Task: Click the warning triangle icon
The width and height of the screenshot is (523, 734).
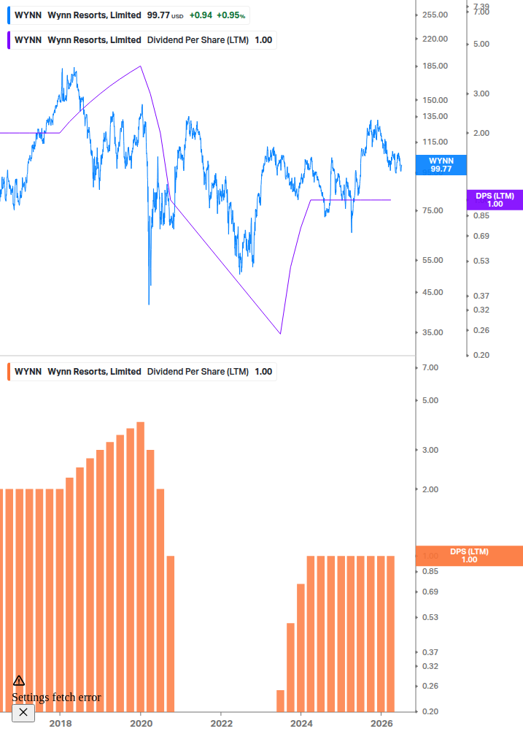Action: tap(19, 680)
